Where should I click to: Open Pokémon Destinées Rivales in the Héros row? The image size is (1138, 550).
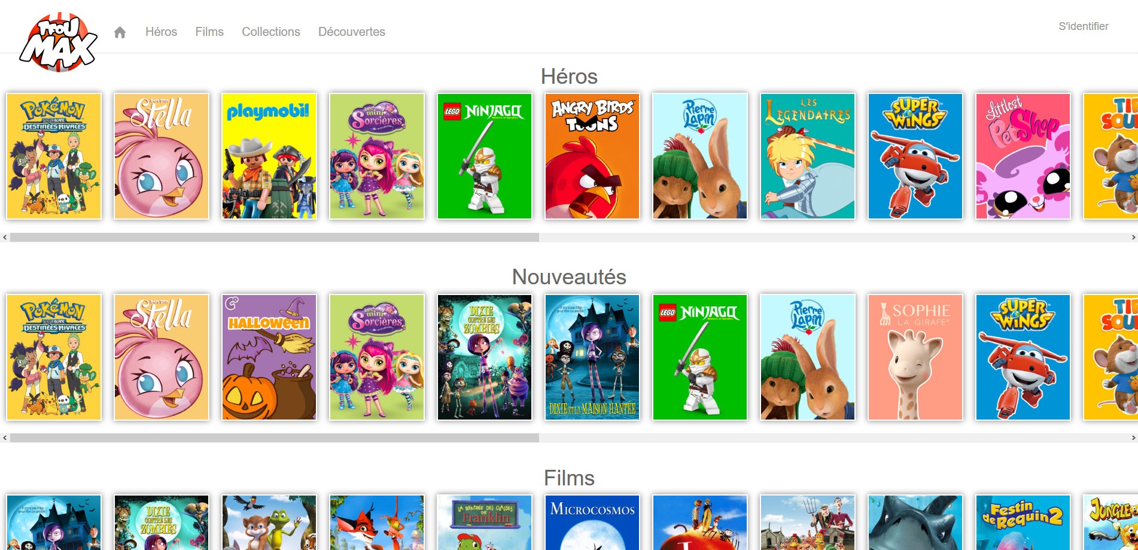tap(54, 156)
